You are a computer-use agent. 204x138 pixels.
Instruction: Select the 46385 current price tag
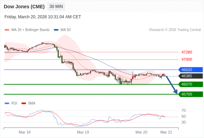[191, 76]
